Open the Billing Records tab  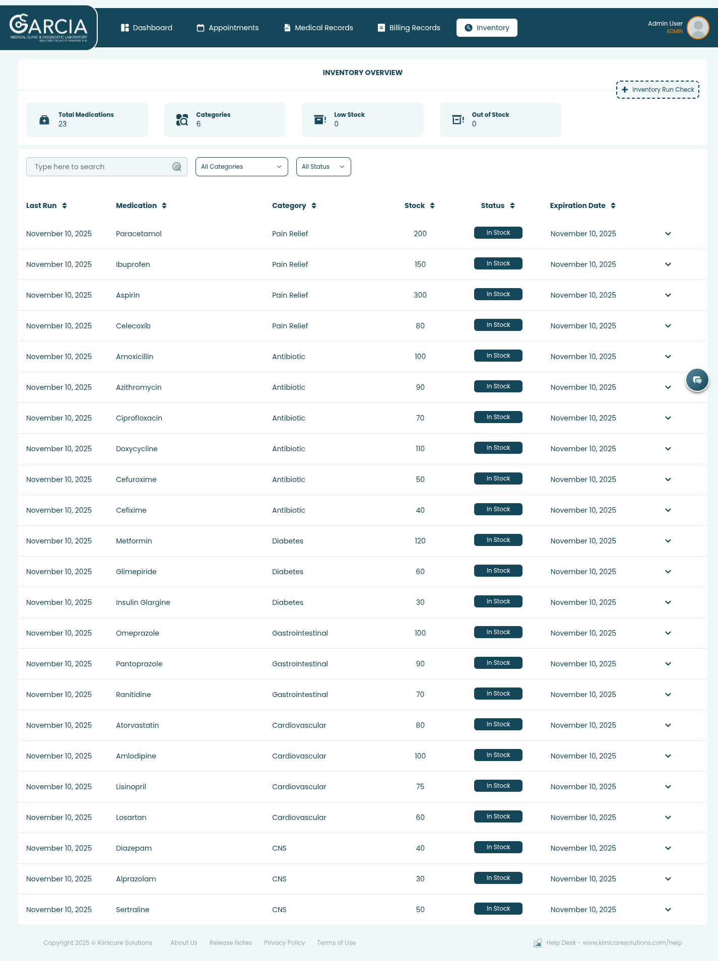click(x=409, y=28)
